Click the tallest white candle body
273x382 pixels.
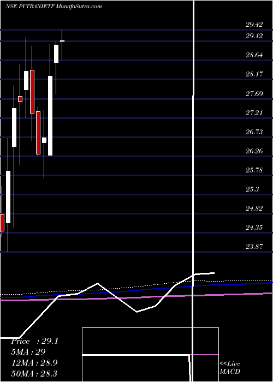50,116
